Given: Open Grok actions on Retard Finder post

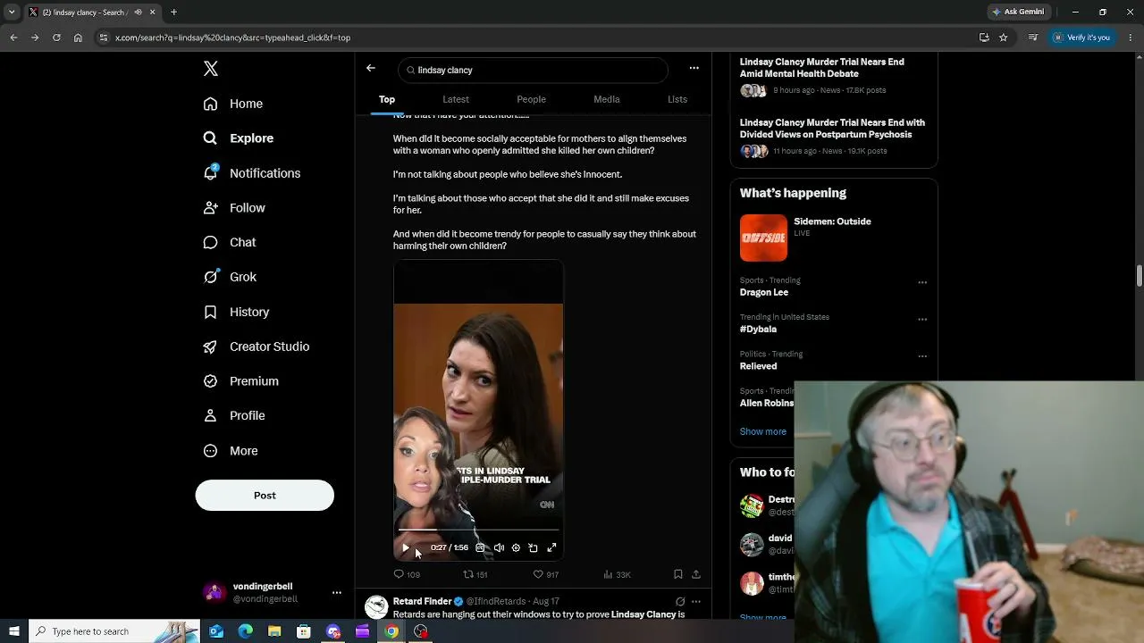Looking at the screenshot, I should point(680,602).
